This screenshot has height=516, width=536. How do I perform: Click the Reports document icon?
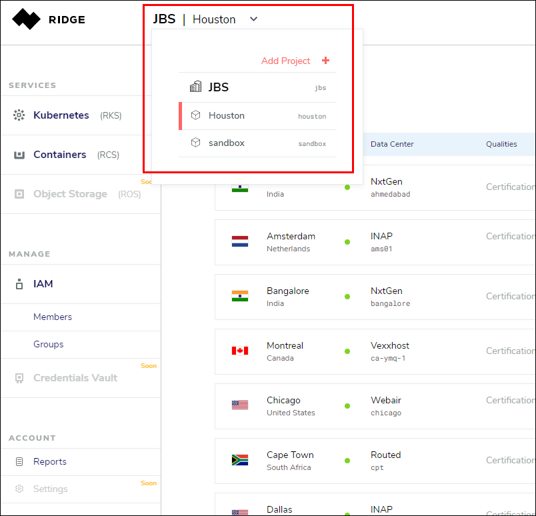(x=19, y=461)
